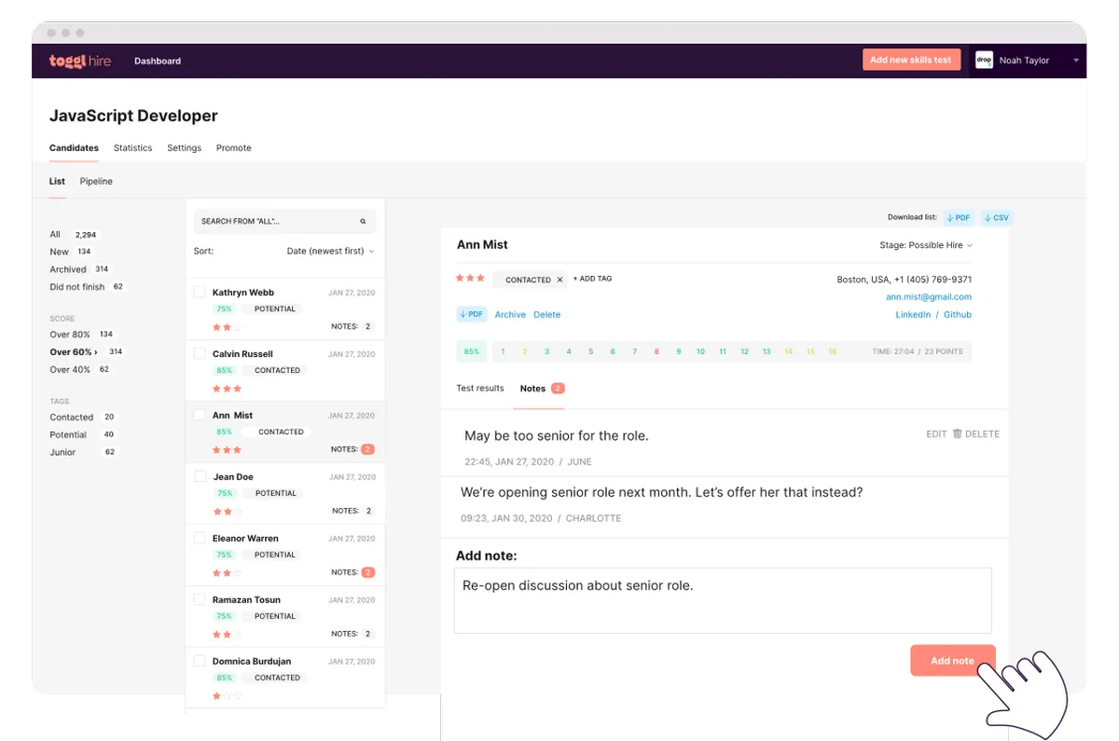1119x741 pixels.
Task: Open Ann Mist's LinkedIn link
Action: pyautogui.click(x=913, y=315)
